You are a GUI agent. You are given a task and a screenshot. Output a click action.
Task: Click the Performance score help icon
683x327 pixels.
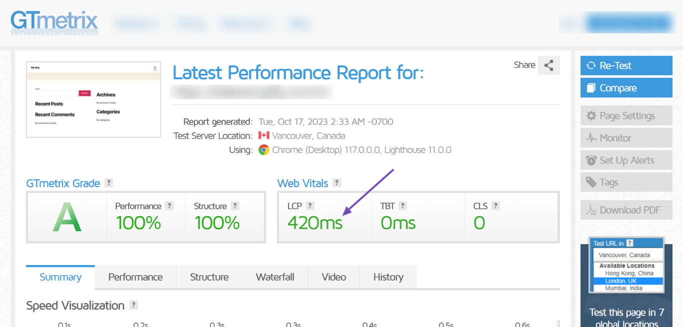point(169,206)
